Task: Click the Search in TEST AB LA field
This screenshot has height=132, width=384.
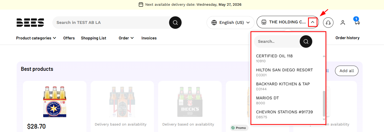Action: click(x=111, y=23)
